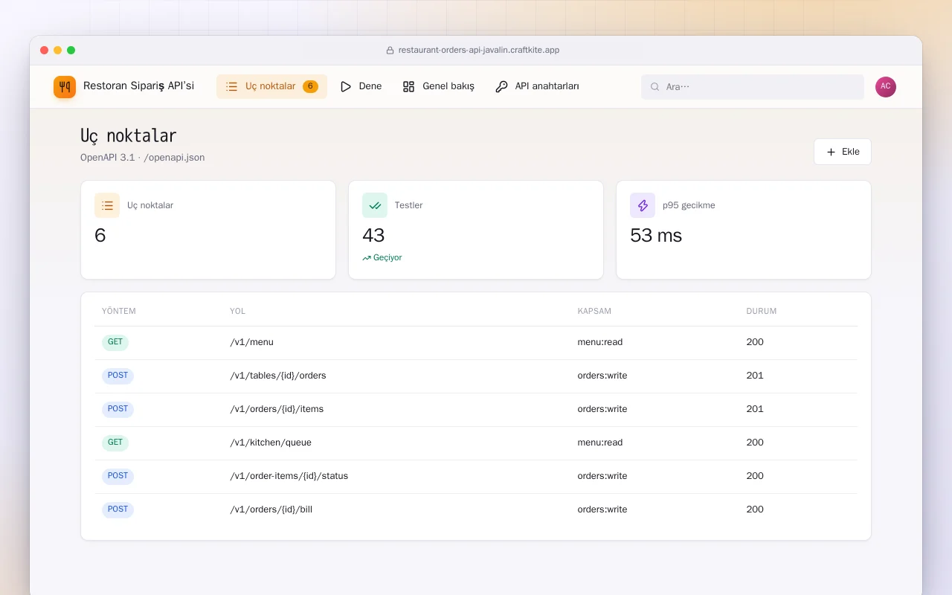Click the list icon in Uç noktalar tab
The image size is (952, 595).
pos(231,86)
